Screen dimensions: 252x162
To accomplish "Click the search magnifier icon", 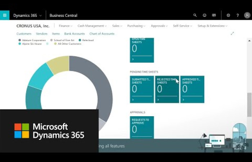I will tap(195, 15).
